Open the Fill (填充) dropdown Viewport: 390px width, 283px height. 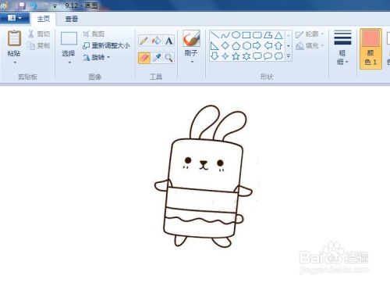coord(310,46)
